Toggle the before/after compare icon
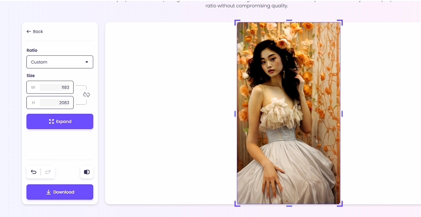Viewport: 421px width, 217px height. pyautogui.click(x=87, y=172)
